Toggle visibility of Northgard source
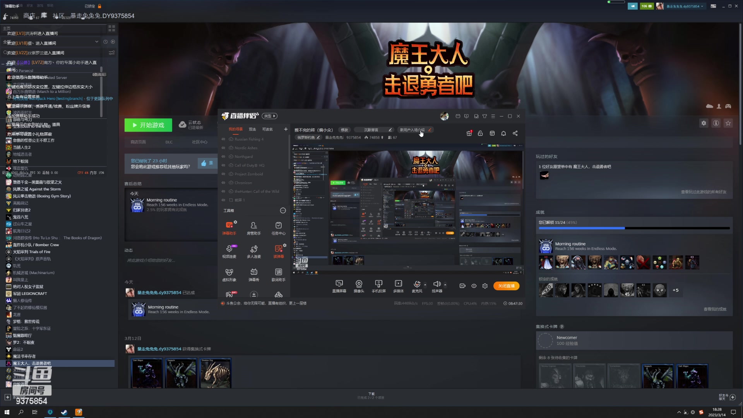The image size is (743, 418). pos(223,157)
